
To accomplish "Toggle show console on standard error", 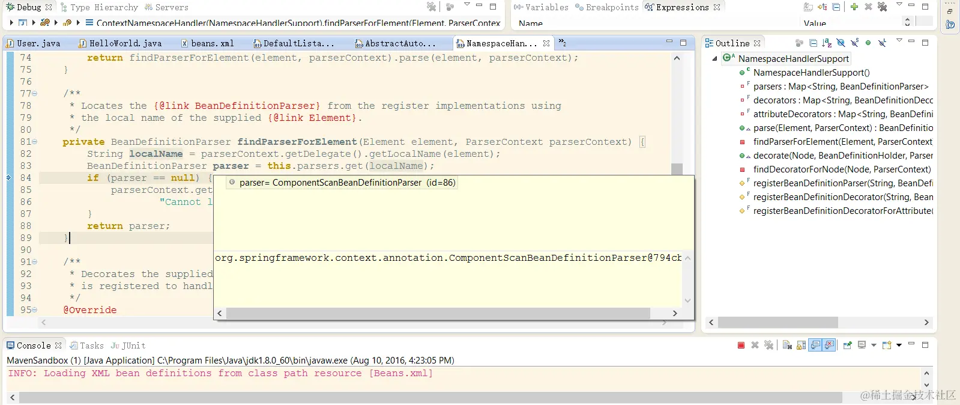I will [829, 346].
